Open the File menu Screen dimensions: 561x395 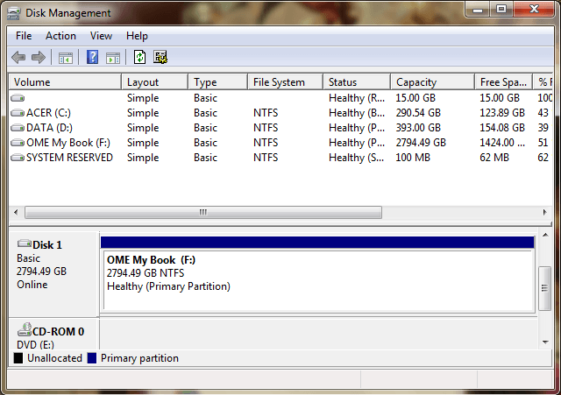point(24,36)
